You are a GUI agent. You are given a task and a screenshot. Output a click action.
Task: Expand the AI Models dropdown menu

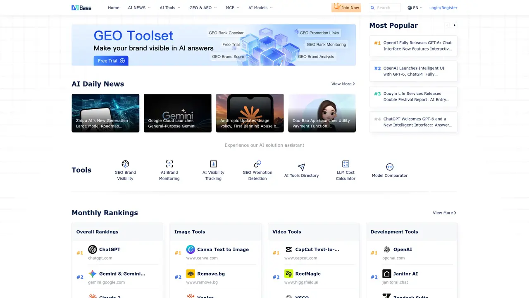pyautogui.click(x=261, y=8)
